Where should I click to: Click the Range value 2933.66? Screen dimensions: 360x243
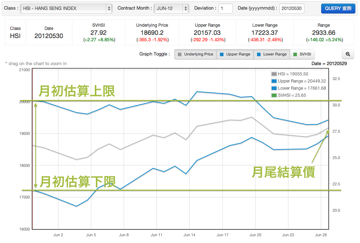[x=324, y=33]
